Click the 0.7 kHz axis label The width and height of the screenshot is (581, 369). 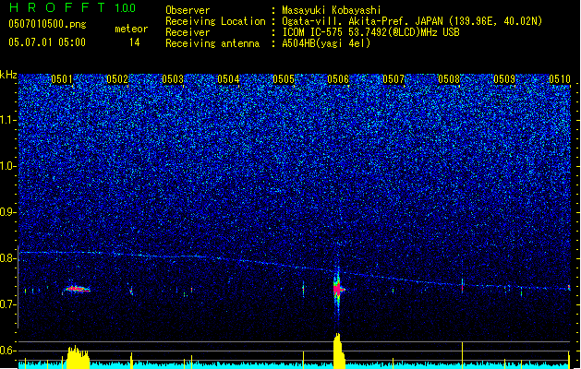point(8,304)
